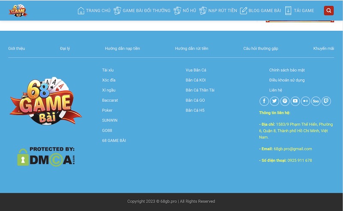Click the cards icon beside Nổ Hũ
343x211 pixels.
click(x=177, y=10)
